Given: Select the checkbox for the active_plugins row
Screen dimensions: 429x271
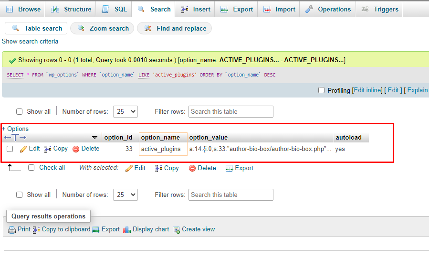Looking at the screenshot, I should pos(10,149).
